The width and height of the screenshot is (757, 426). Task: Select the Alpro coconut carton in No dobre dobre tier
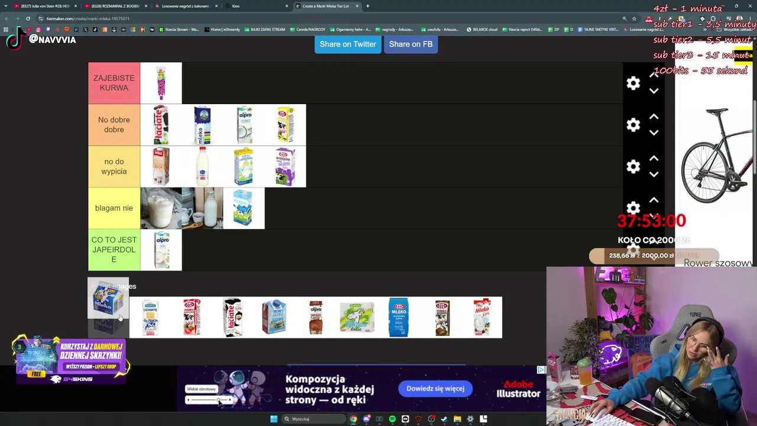(244, 125)
